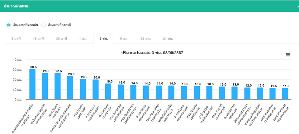Viewport: 299px width, 134px height.
Task: Click the bar labeled 20.0
Action: tap(96, 90)
